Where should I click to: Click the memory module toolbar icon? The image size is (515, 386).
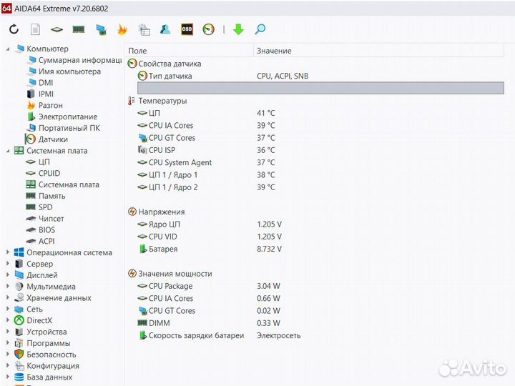pyautogui.click(x=79, y=29)
